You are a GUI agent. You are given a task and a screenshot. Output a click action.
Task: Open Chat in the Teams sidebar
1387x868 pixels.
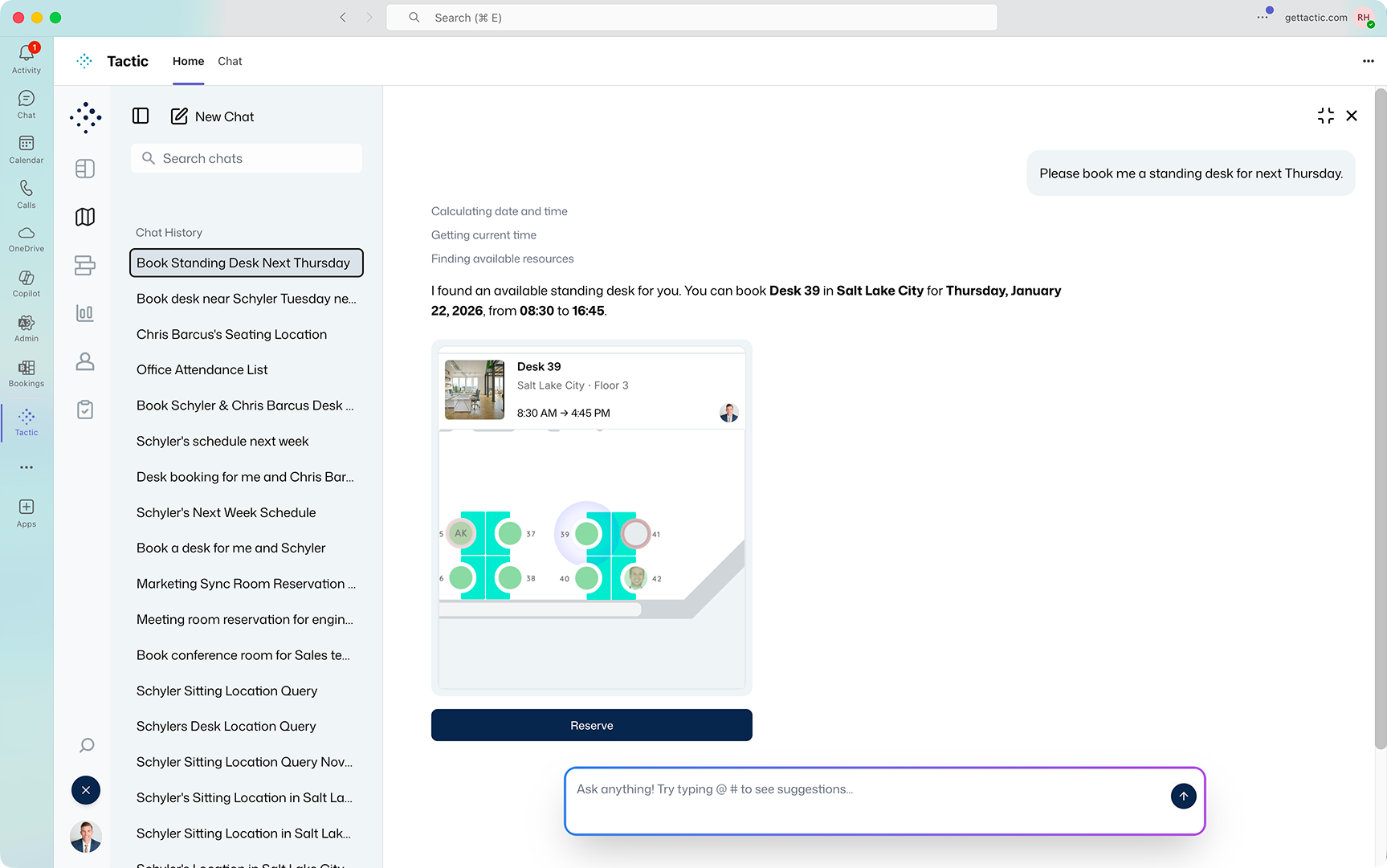(x=27, y=104)
